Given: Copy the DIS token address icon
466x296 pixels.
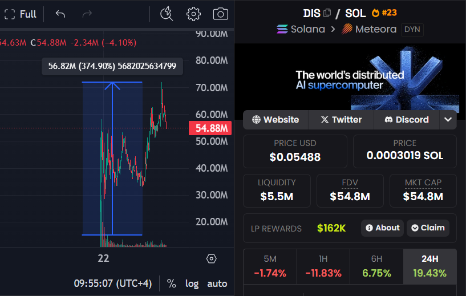Looking at the screenshot, I should [327, 13].
